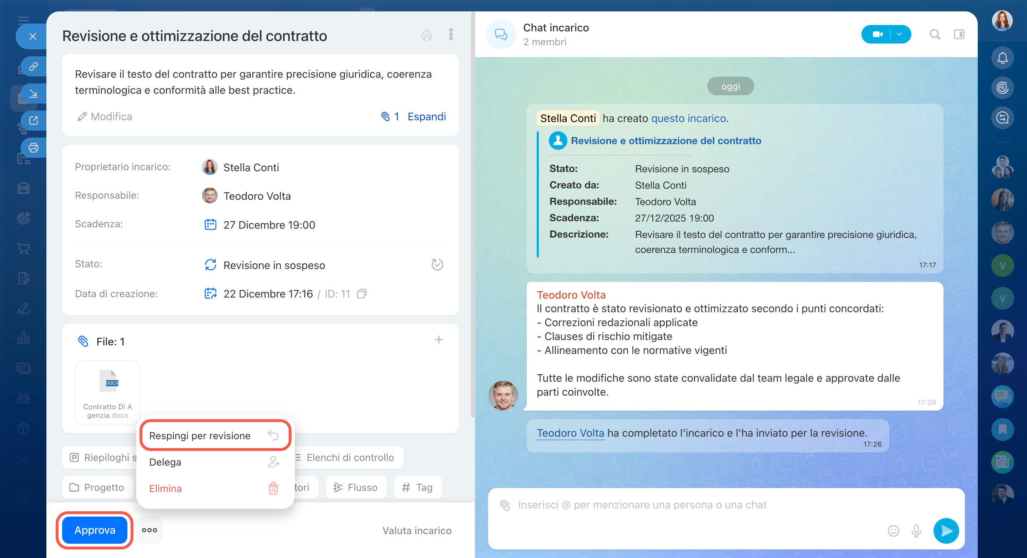Screen dimensions: 1027x558
Task: Click the fire priority icon
Action: [x=426, y=35]
